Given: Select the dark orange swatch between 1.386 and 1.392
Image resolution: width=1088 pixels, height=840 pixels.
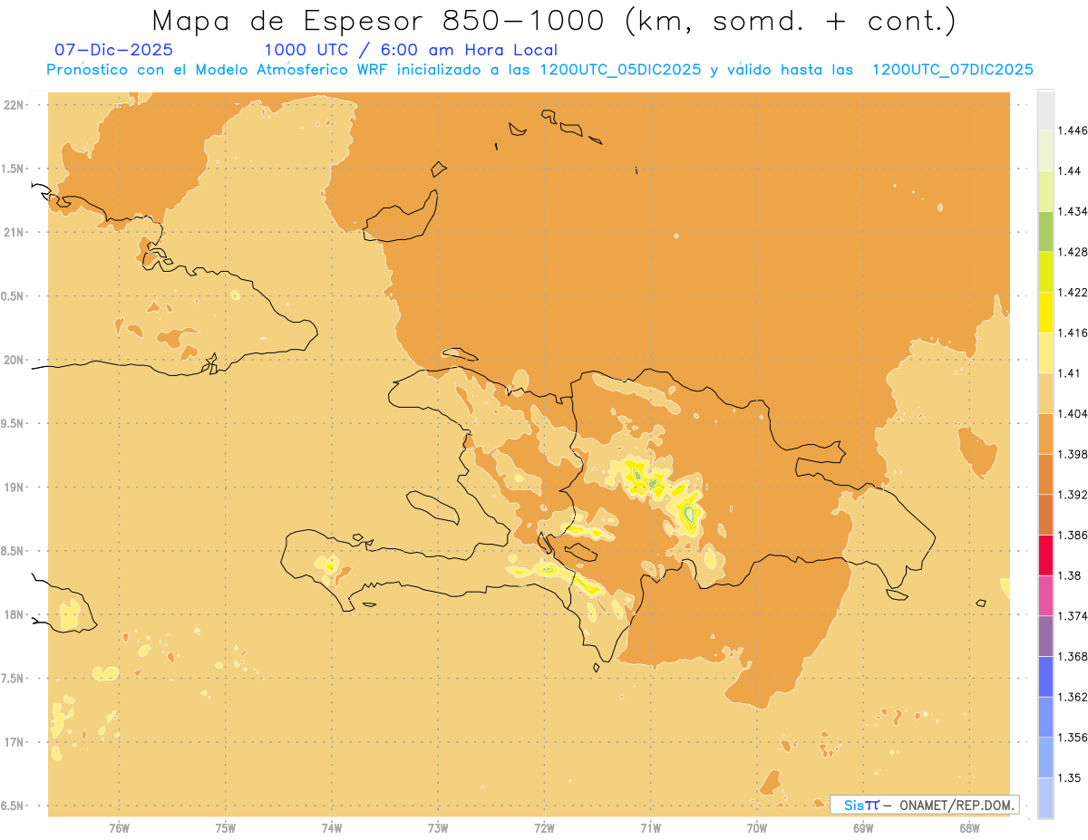Looking at the screenshot, I should coord(1045,515).
